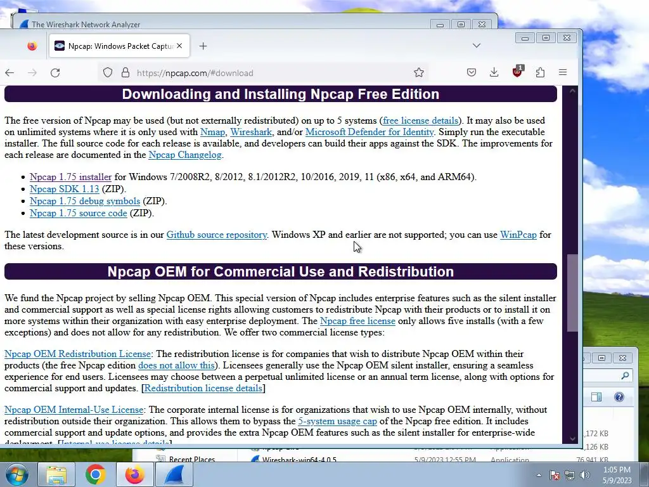
Task: Bookmark this page with the star
Action: [418, 73]
